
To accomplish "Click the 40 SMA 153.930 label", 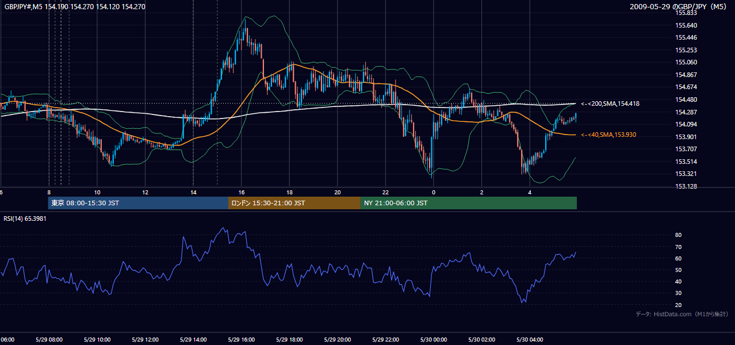I will (x=608, y=135).
